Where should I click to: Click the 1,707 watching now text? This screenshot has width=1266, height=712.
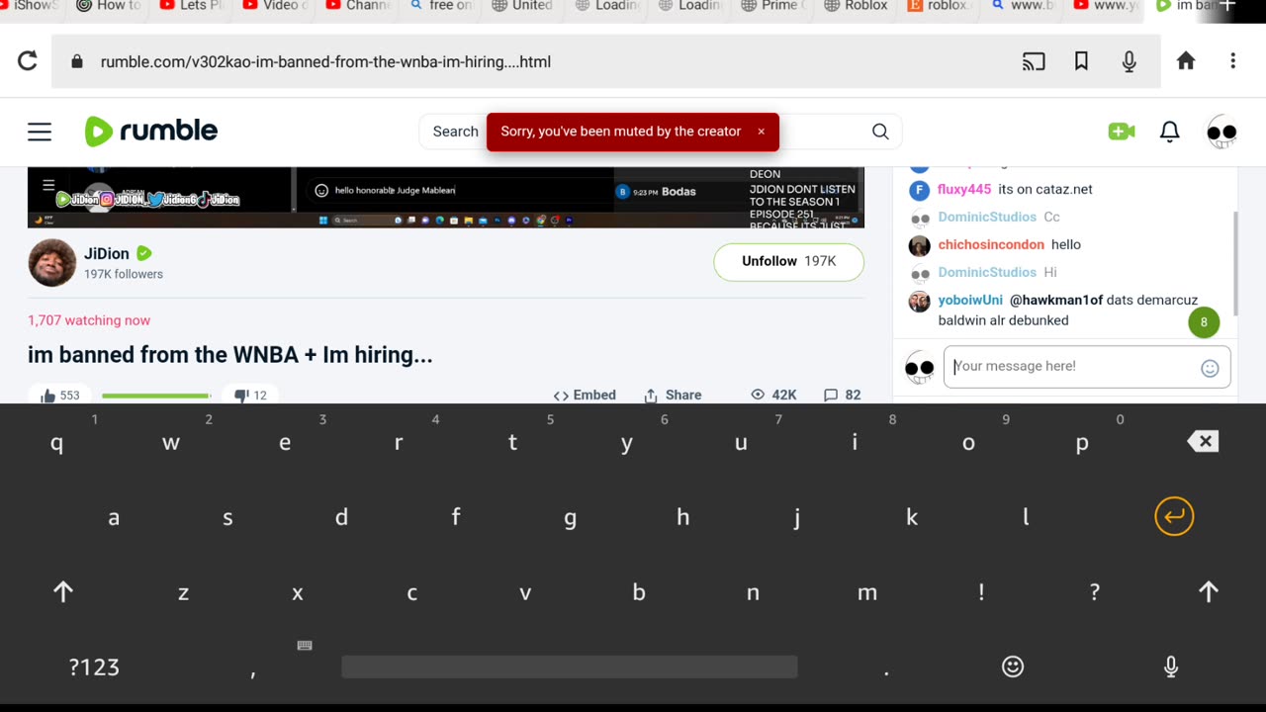(x=89, y=320)
